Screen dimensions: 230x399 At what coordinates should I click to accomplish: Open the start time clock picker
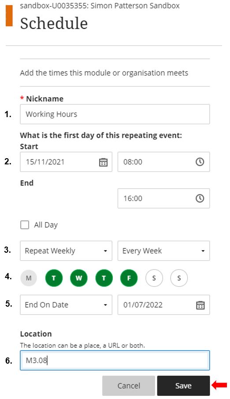pos(200,162)
